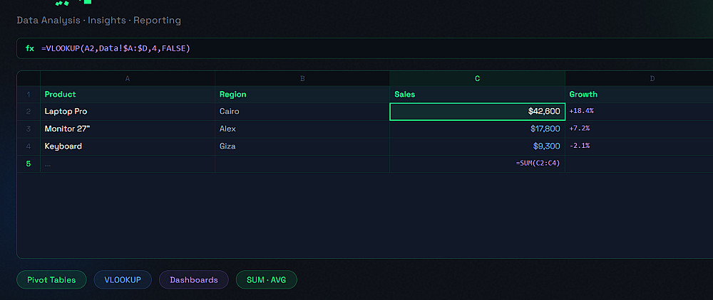Select column C header
The height and width of the screenshot is (300, 713).
(477, 78)
